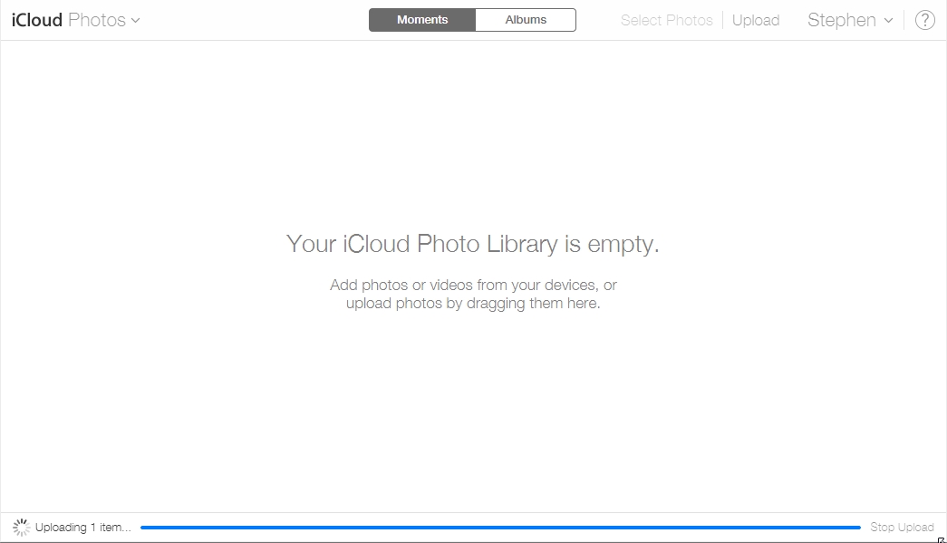Expand the Stephen account menu arrow
The image size is (947, 543).
tap(888, 21)
